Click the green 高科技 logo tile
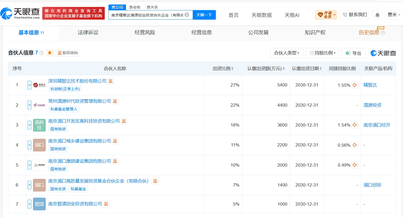The width and height of the screenshot is (403, 217). [x=39, y=125]
